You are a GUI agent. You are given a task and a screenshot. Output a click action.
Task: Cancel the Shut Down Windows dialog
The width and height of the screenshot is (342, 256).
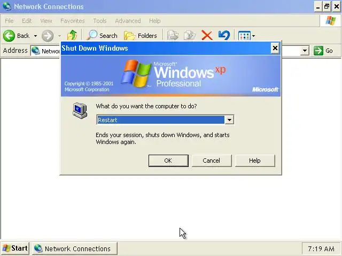click(212, 161)
